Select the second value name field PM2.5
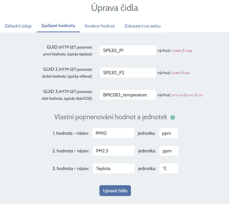 coord(113,151)
